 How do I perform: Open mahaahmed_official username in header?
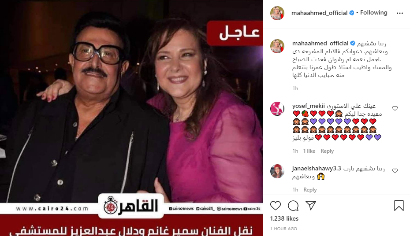pos(319,13)
